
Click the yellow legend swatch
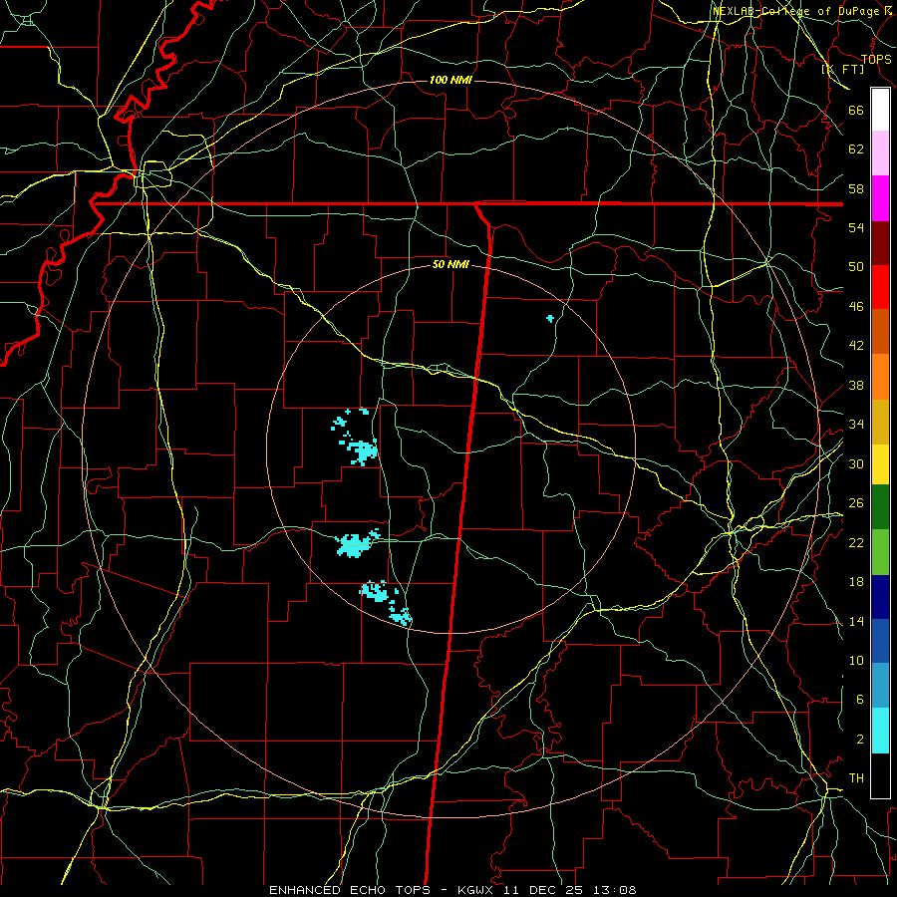[880, 464]
